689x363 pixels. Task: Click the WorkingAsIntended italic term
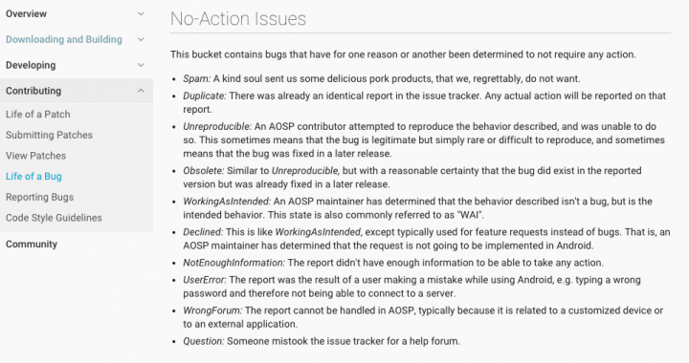227,202
